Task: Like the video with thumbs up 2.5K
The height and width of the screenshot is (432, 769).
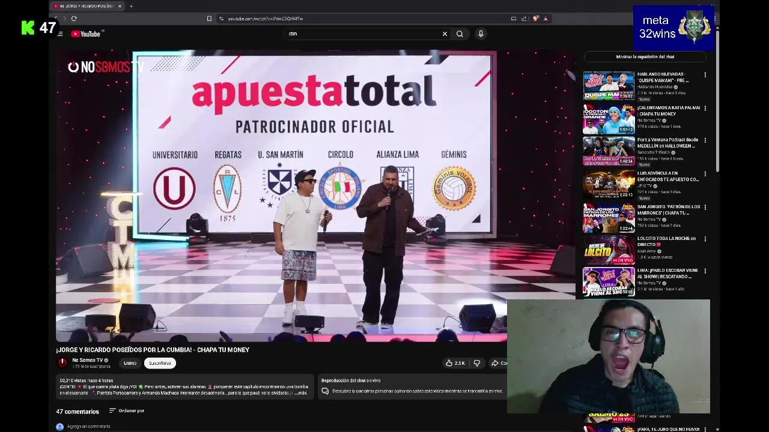Action: [455, 363]
